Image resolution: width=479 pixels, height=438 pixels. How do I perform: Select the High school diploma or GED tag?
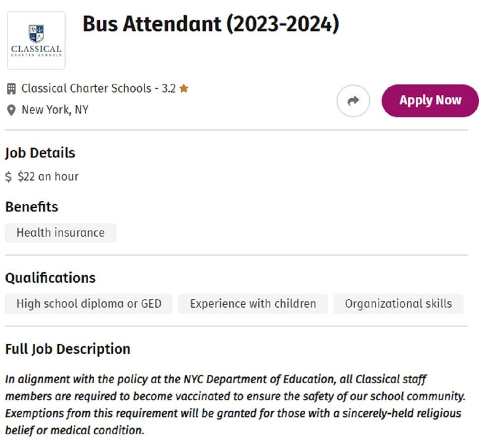pos(89,304)
